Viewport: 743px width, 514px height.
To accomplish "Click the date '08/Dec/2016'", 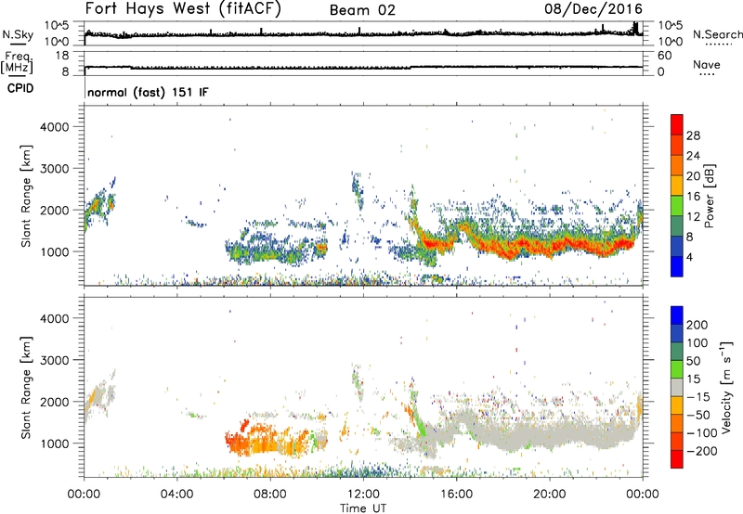I will click(593, 9).
